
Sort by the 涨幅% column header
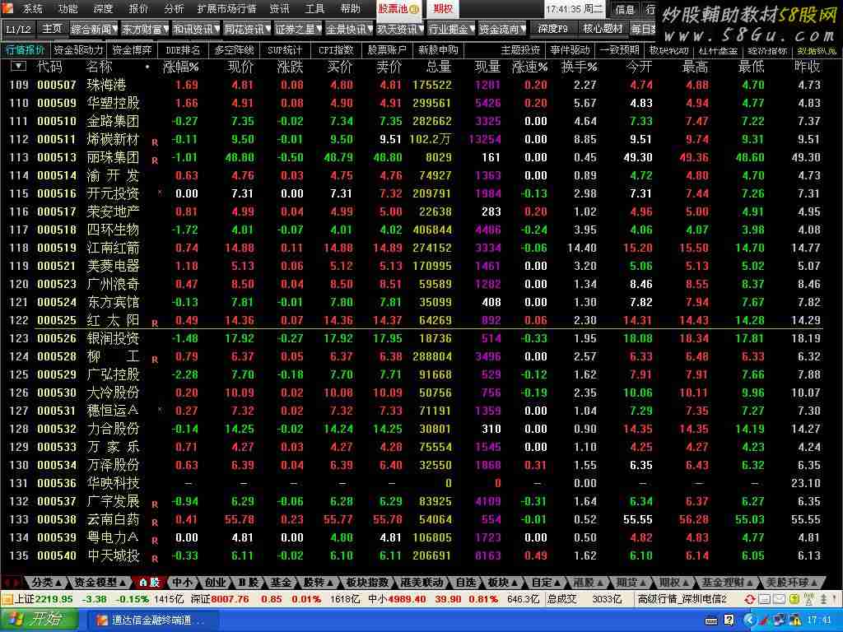tap(180, 67)
